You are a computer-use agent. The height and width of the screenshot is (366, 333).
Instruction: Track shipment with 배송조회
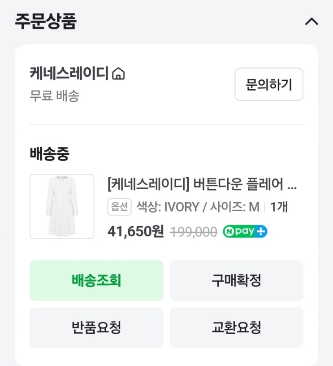(x=96, y=280)
